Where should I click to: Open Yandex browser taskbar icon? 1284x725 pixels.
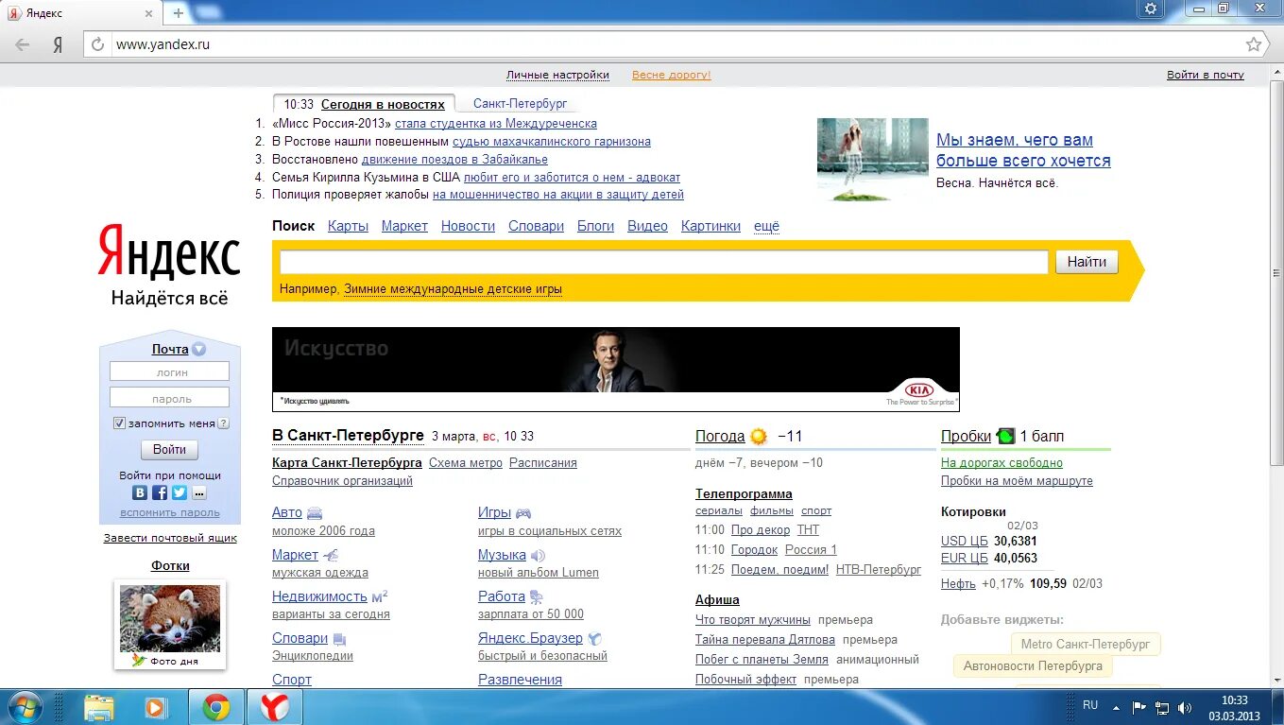275,707
